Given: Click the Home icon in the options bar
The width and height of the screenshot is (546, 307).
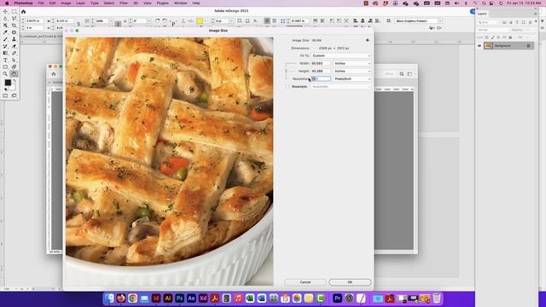Looking at the screenshot, I should click(x=23, y=11).
